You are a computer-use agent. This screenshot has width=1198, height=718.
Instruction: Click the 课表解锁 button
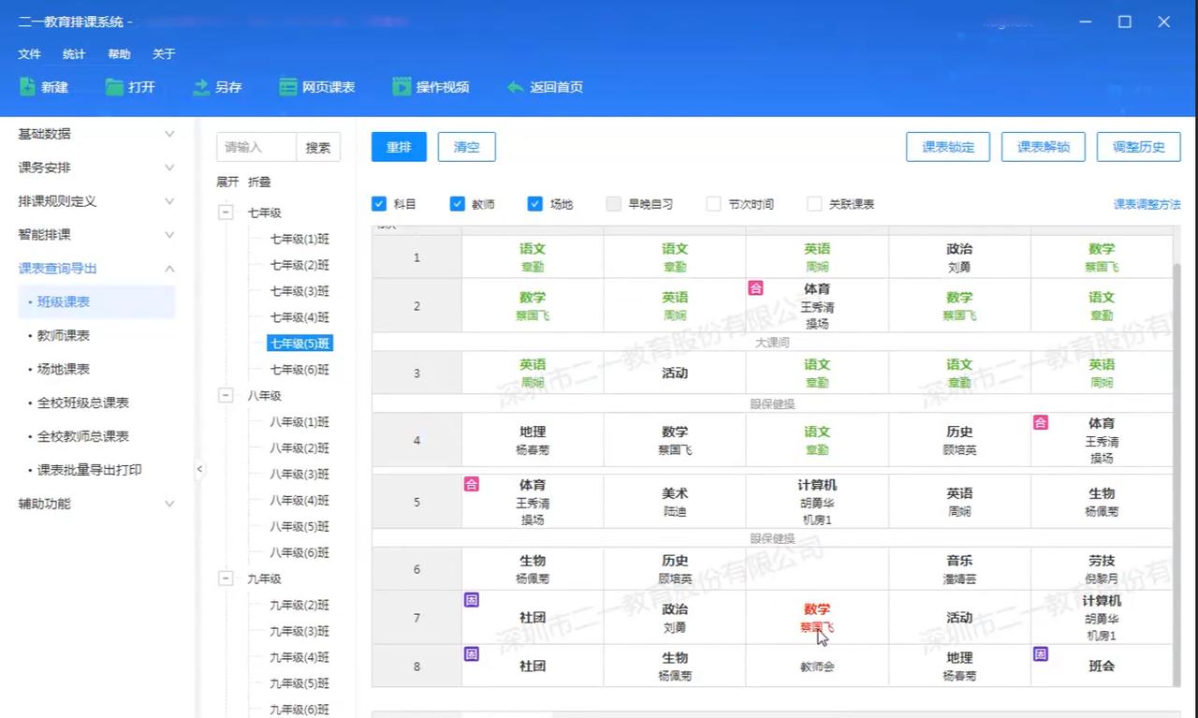click(x=1044, y=147)
